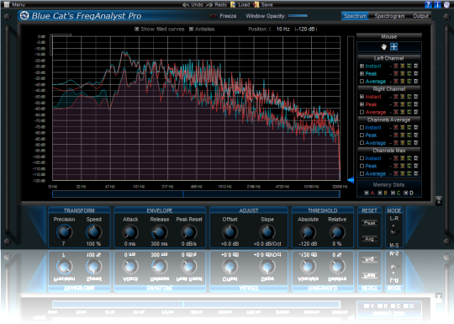
Task: Click the Release knob
Action: point(159,232)
